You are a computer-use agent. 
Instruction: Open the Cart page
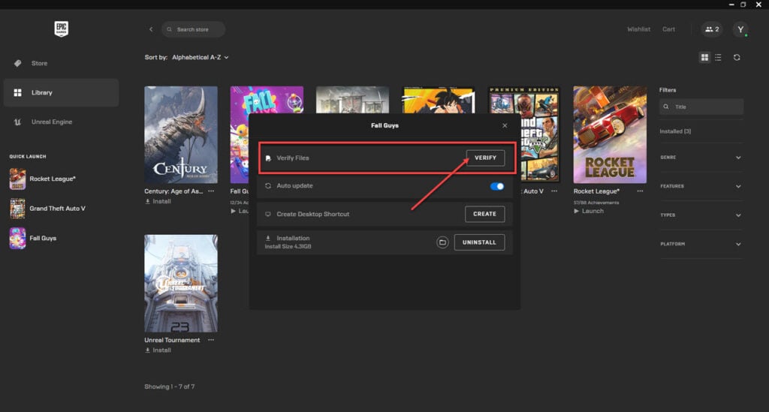coord(668,29)
